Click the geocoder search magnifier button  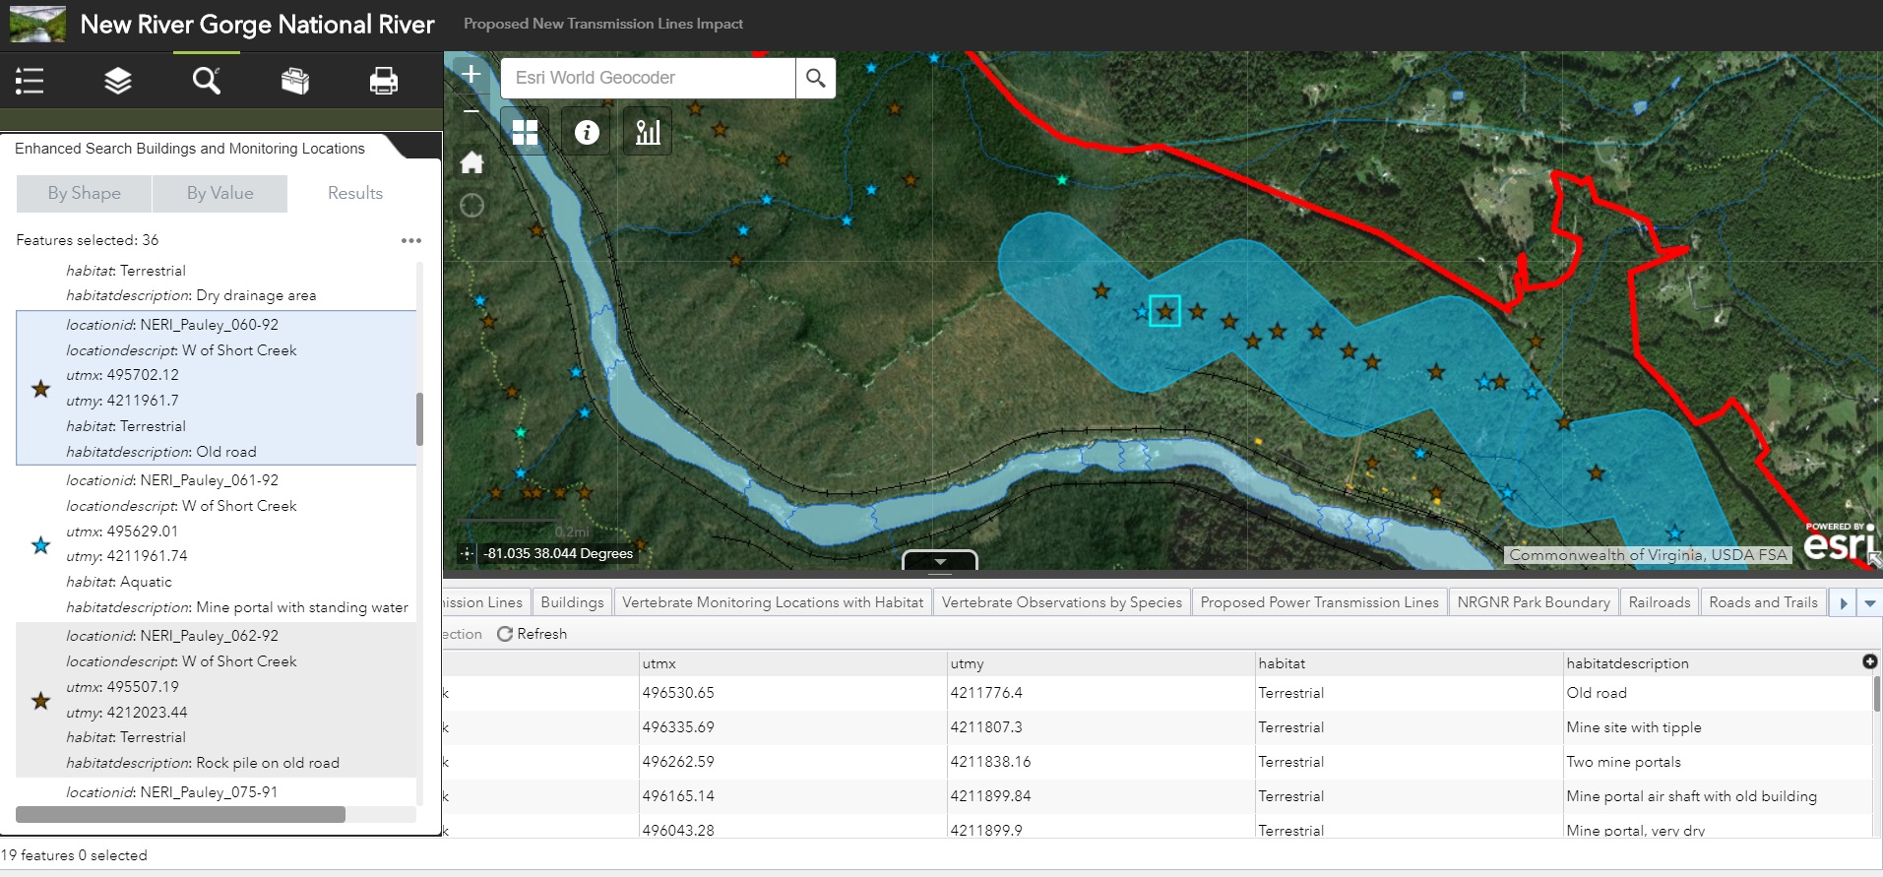[815, 78]
